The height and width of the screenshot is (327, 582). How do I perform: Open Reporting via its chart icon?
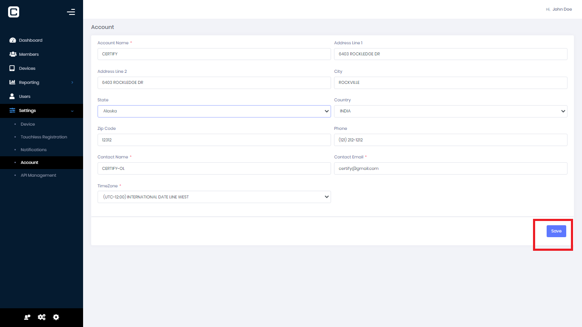pyautogui.click(x=12, y=82)
